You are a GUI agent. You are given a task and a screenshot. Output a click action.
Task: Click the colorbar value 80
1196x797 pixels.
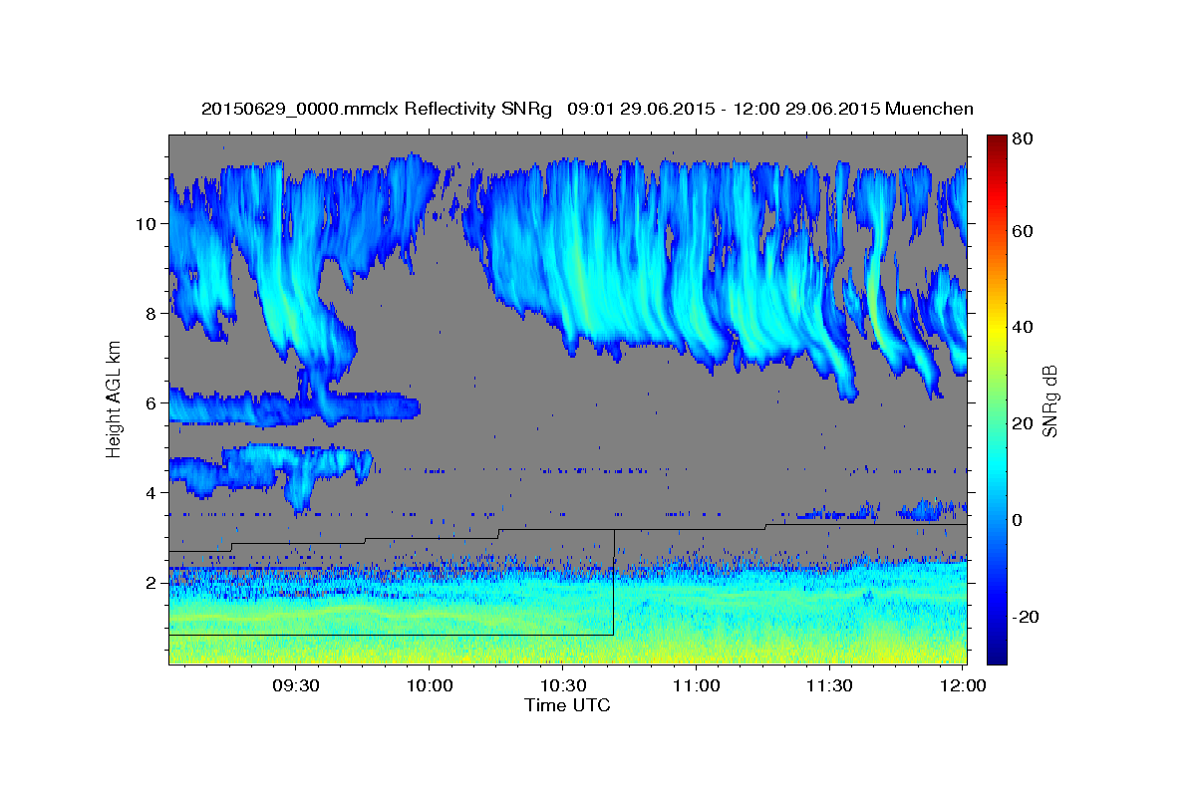(x=1024, y=139)
